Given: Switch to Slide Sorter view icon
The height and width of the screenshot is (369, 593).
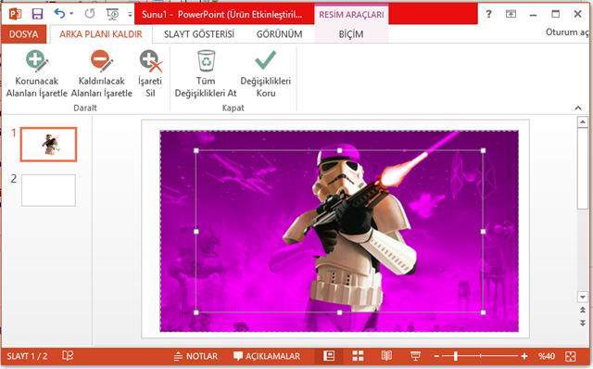Looking at the screenshot, I should tap(358, 356).
